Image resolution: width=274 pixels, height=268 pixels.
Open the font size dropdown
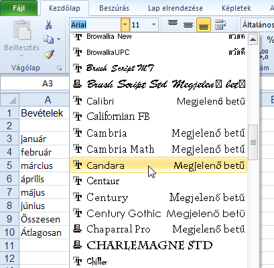[153, 25]
